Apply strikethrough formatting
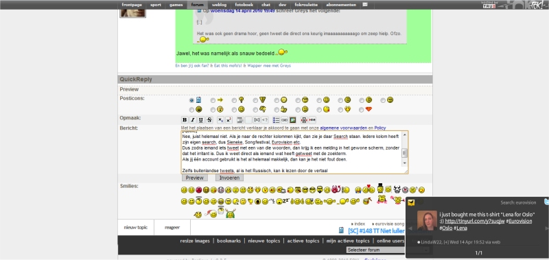 tap(209, 120)
